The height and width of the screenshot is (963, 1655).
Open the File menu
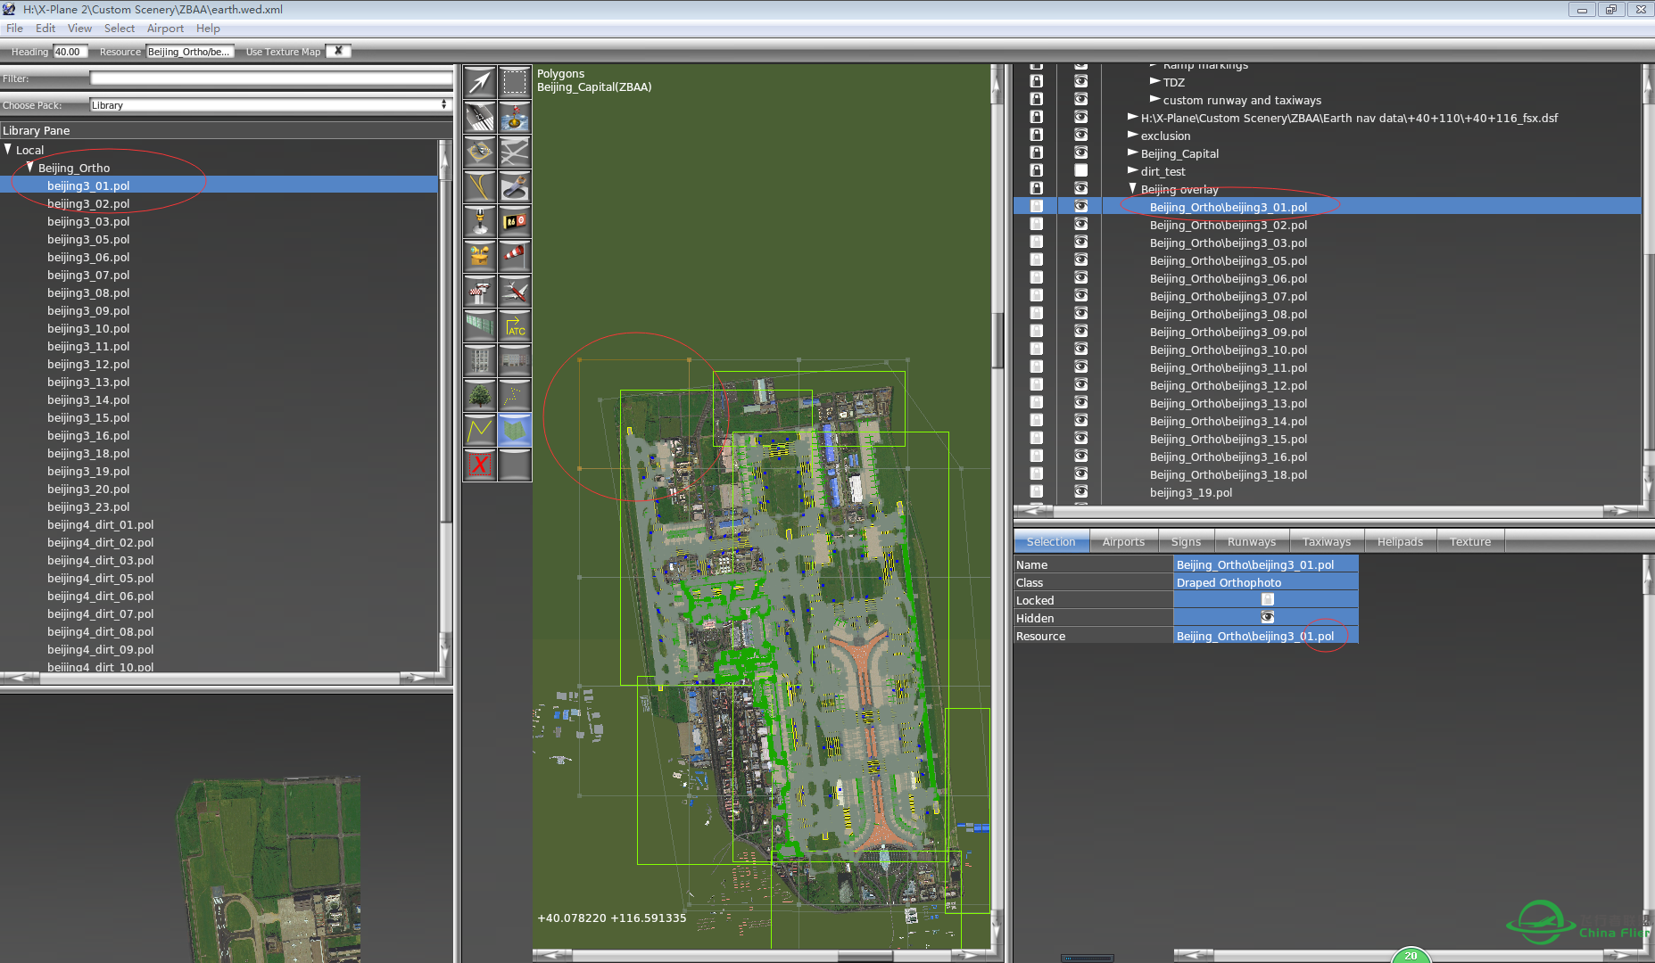point(14,29)
